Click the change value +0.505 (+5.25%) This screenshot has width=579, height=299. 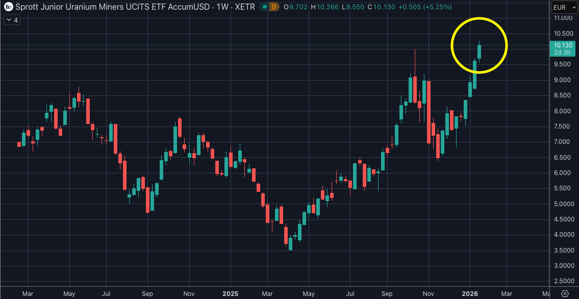[x=425, y=7]
